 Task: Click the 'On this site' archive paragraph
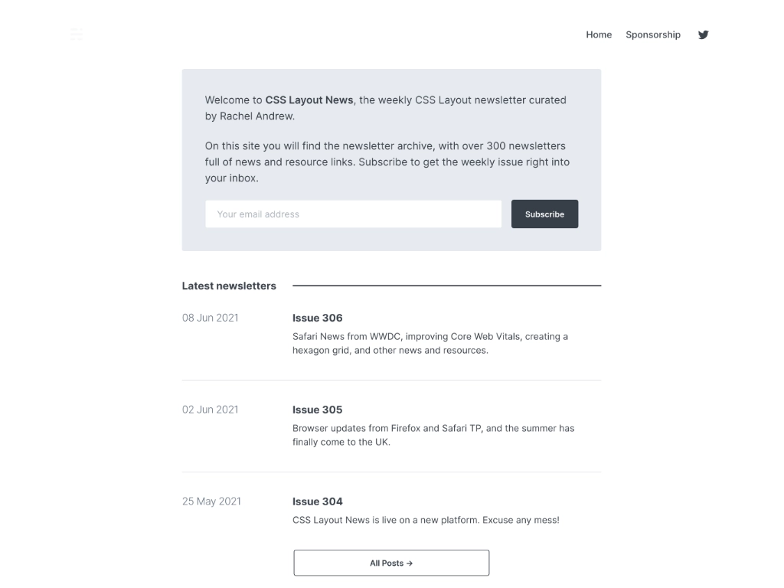(x=387, y=162)
